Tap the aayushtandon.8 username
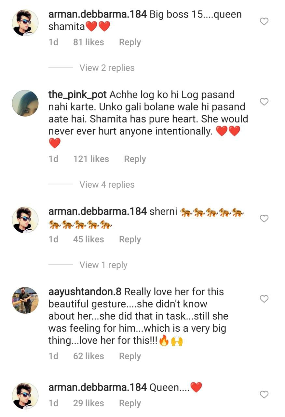Image resolution: width=285 pixels, height=417 pixels. click(85, 292)
